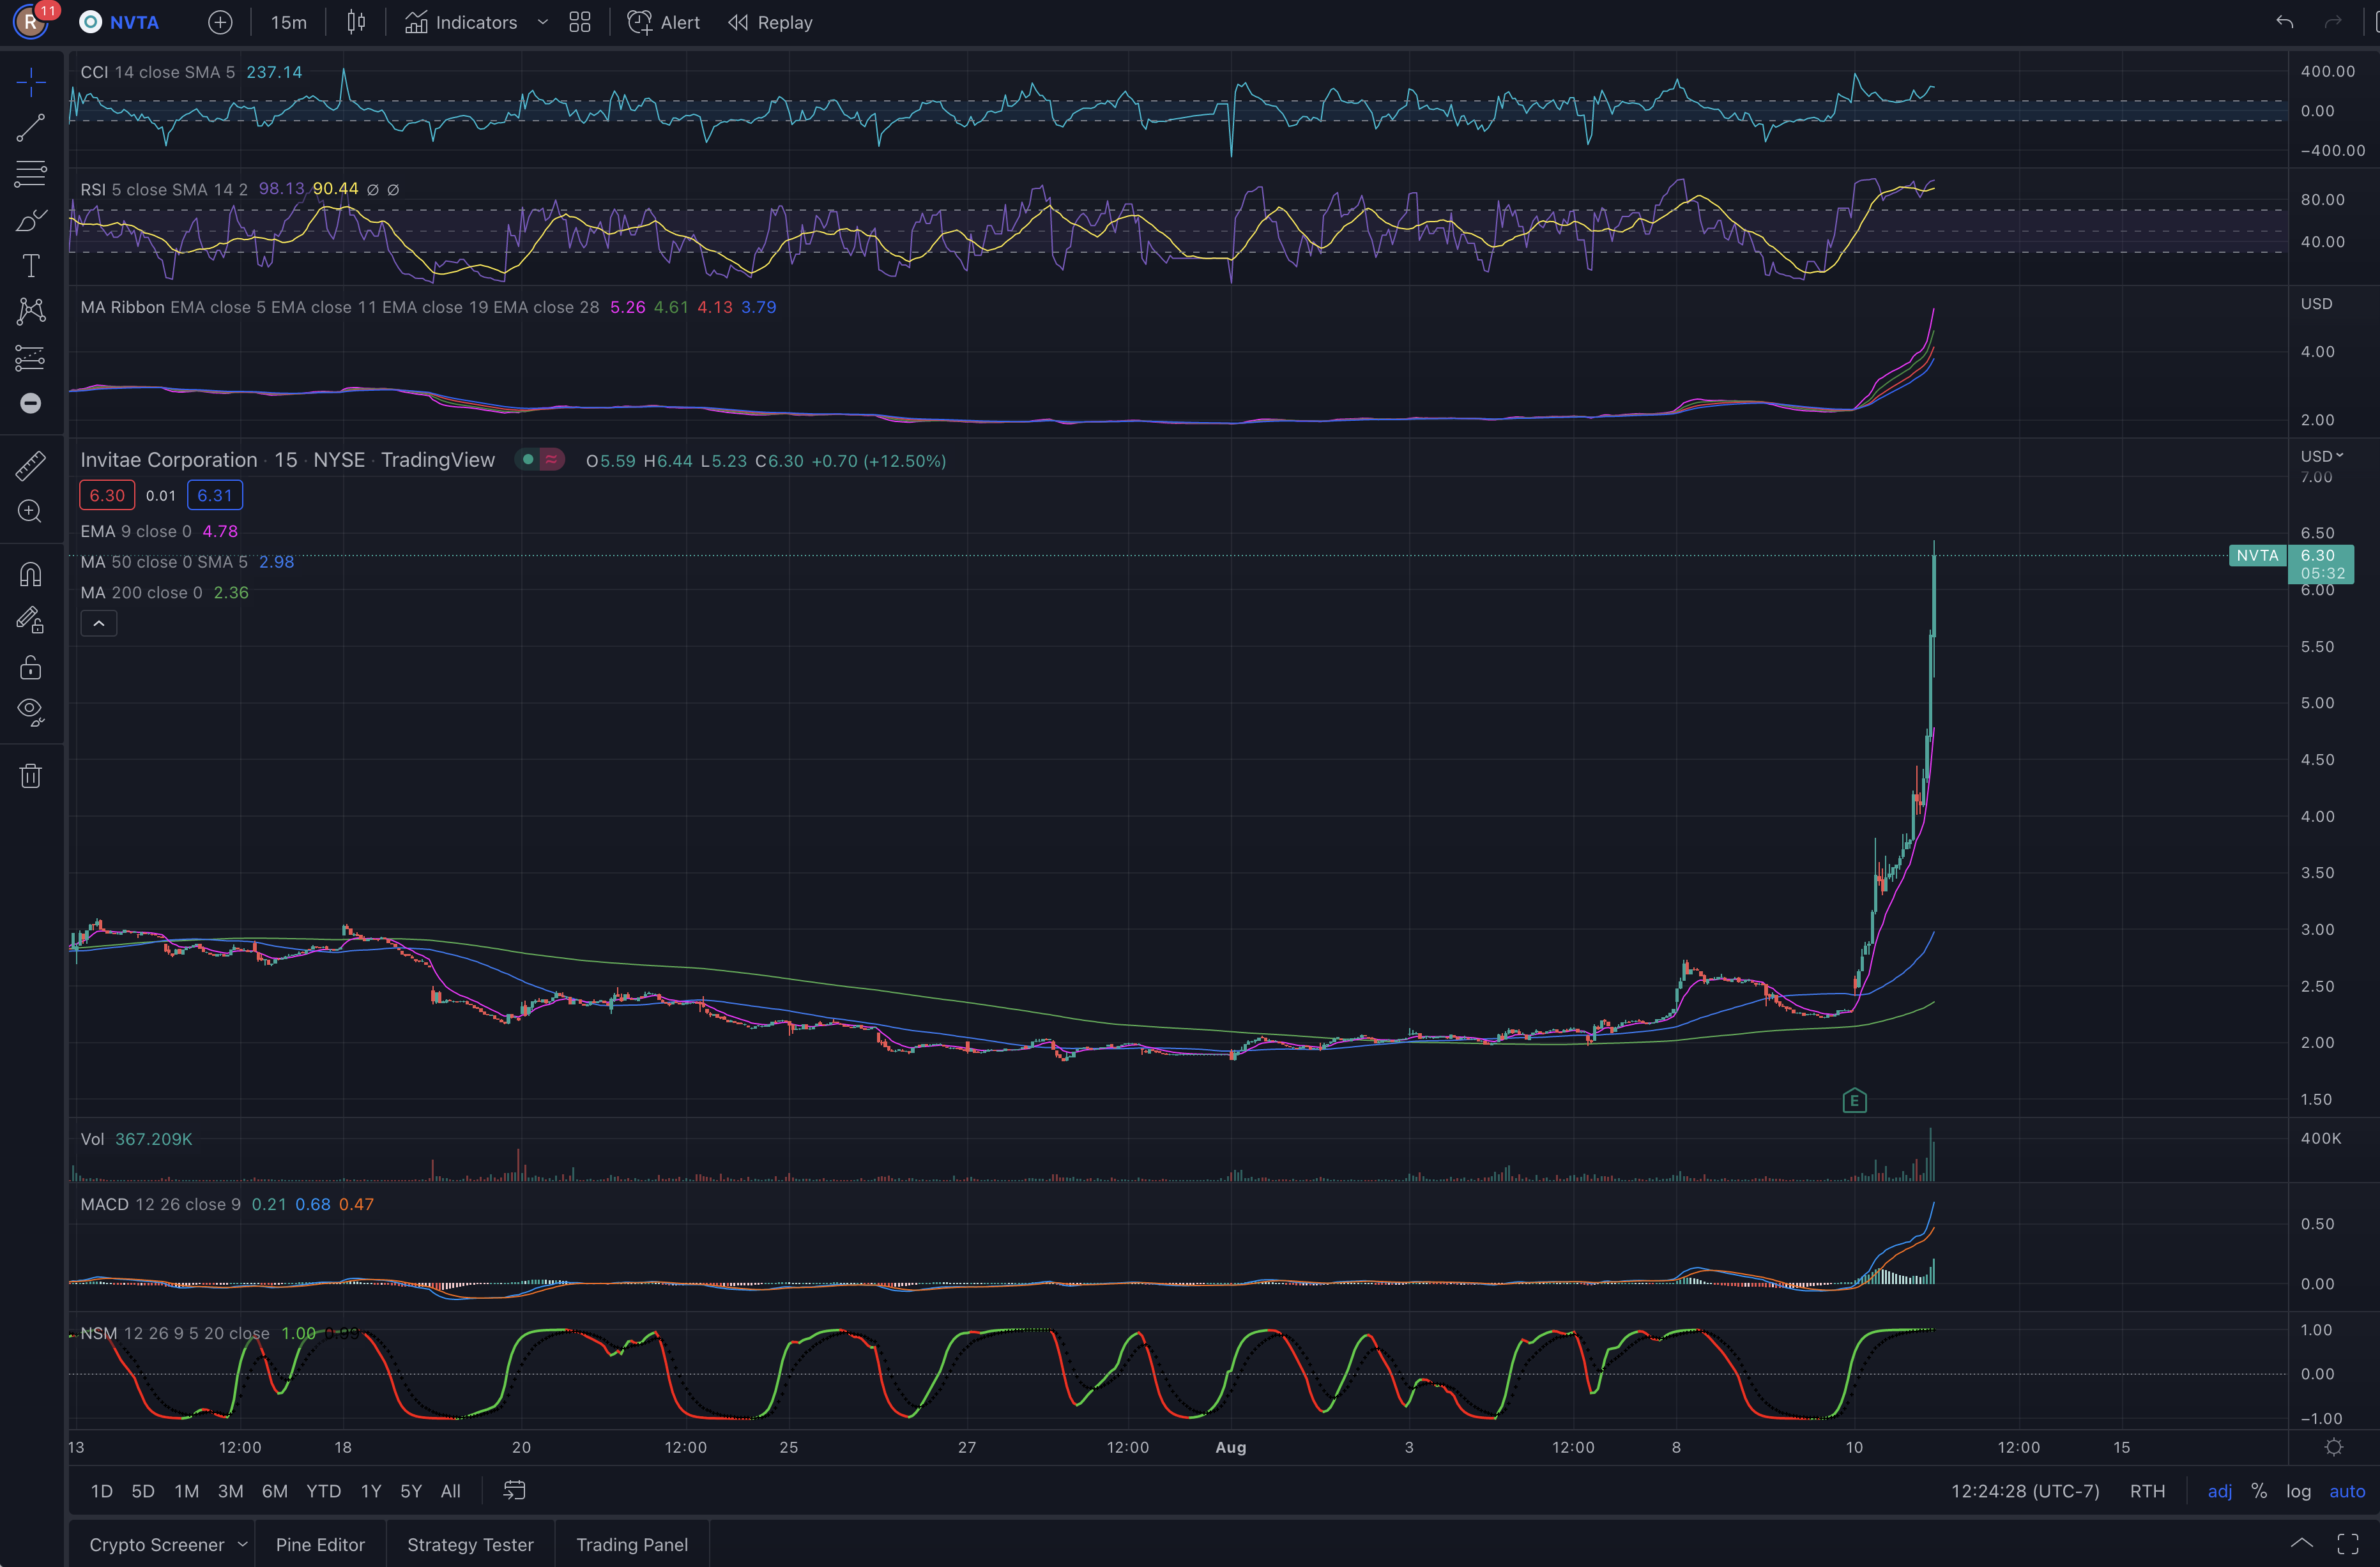Switch to the Strategy Tester tab
This screenshot has height=1567, width=2380.
pyautogui.click(x=470, y=1544)
